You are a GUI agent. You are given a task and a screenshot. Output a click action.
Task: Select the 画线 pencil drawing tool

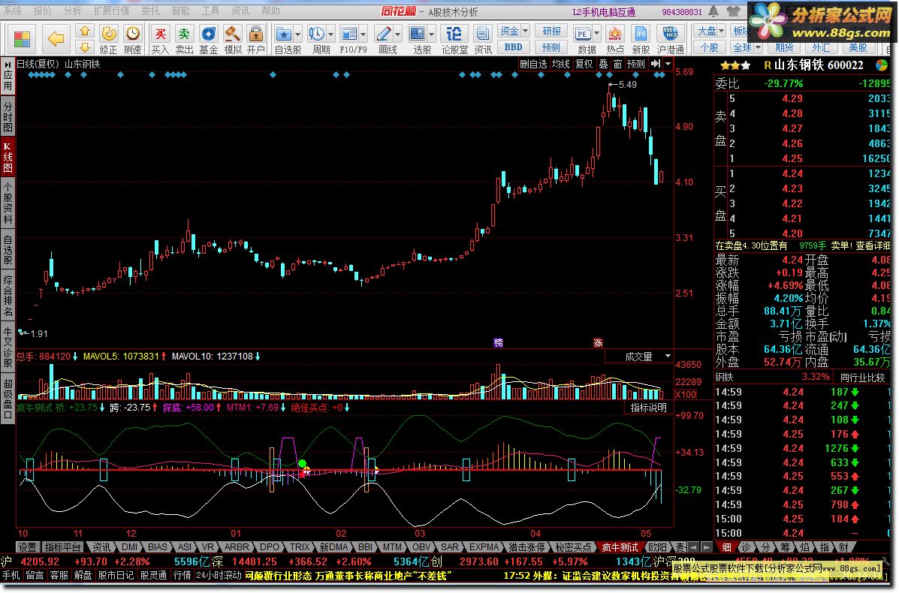tap(384, 34)
